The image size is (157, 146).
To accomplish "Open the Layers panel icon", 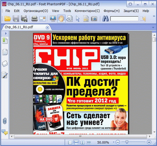I will coord(5,63).
